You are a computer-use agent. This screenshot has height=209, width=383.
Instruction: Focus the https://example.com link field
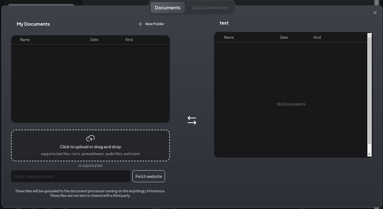tap(71, 176)
